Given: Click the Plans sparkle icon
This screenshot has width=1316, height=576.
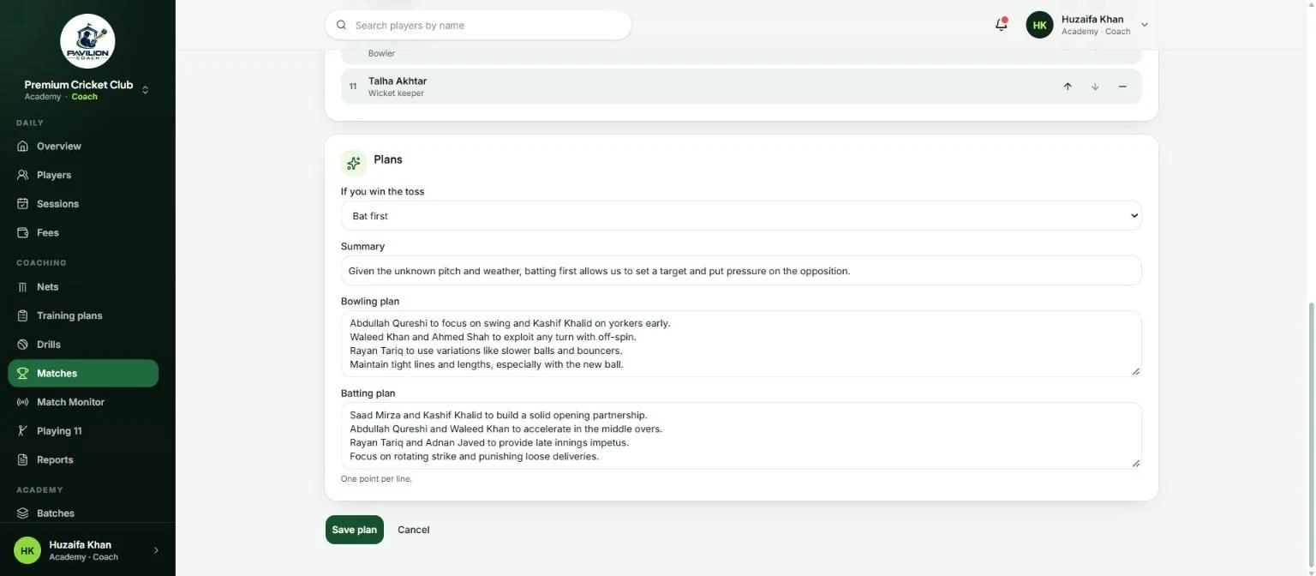Looking at the screenshot, I should coord(353,163).
